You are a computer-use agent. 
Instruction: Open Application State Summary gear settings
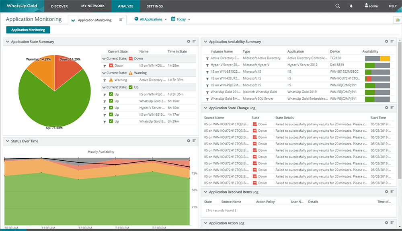[x=189, y=41]
